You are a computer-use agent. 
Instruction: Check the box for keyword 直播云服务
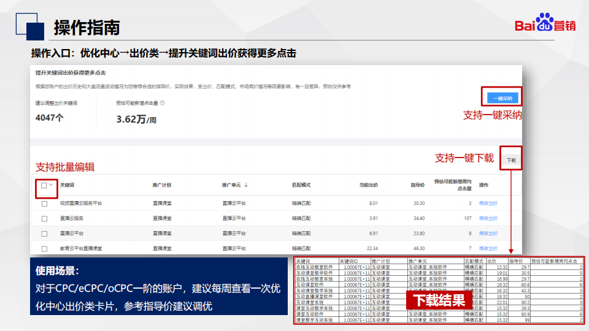pyautogui.click(x=44, y=218)
